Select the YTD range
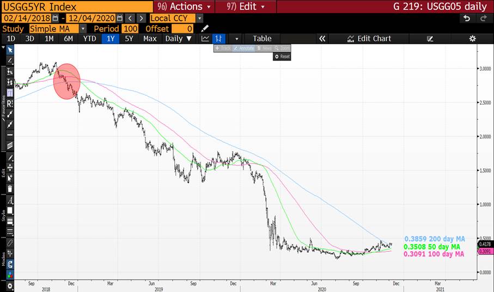 pos(89,39)
